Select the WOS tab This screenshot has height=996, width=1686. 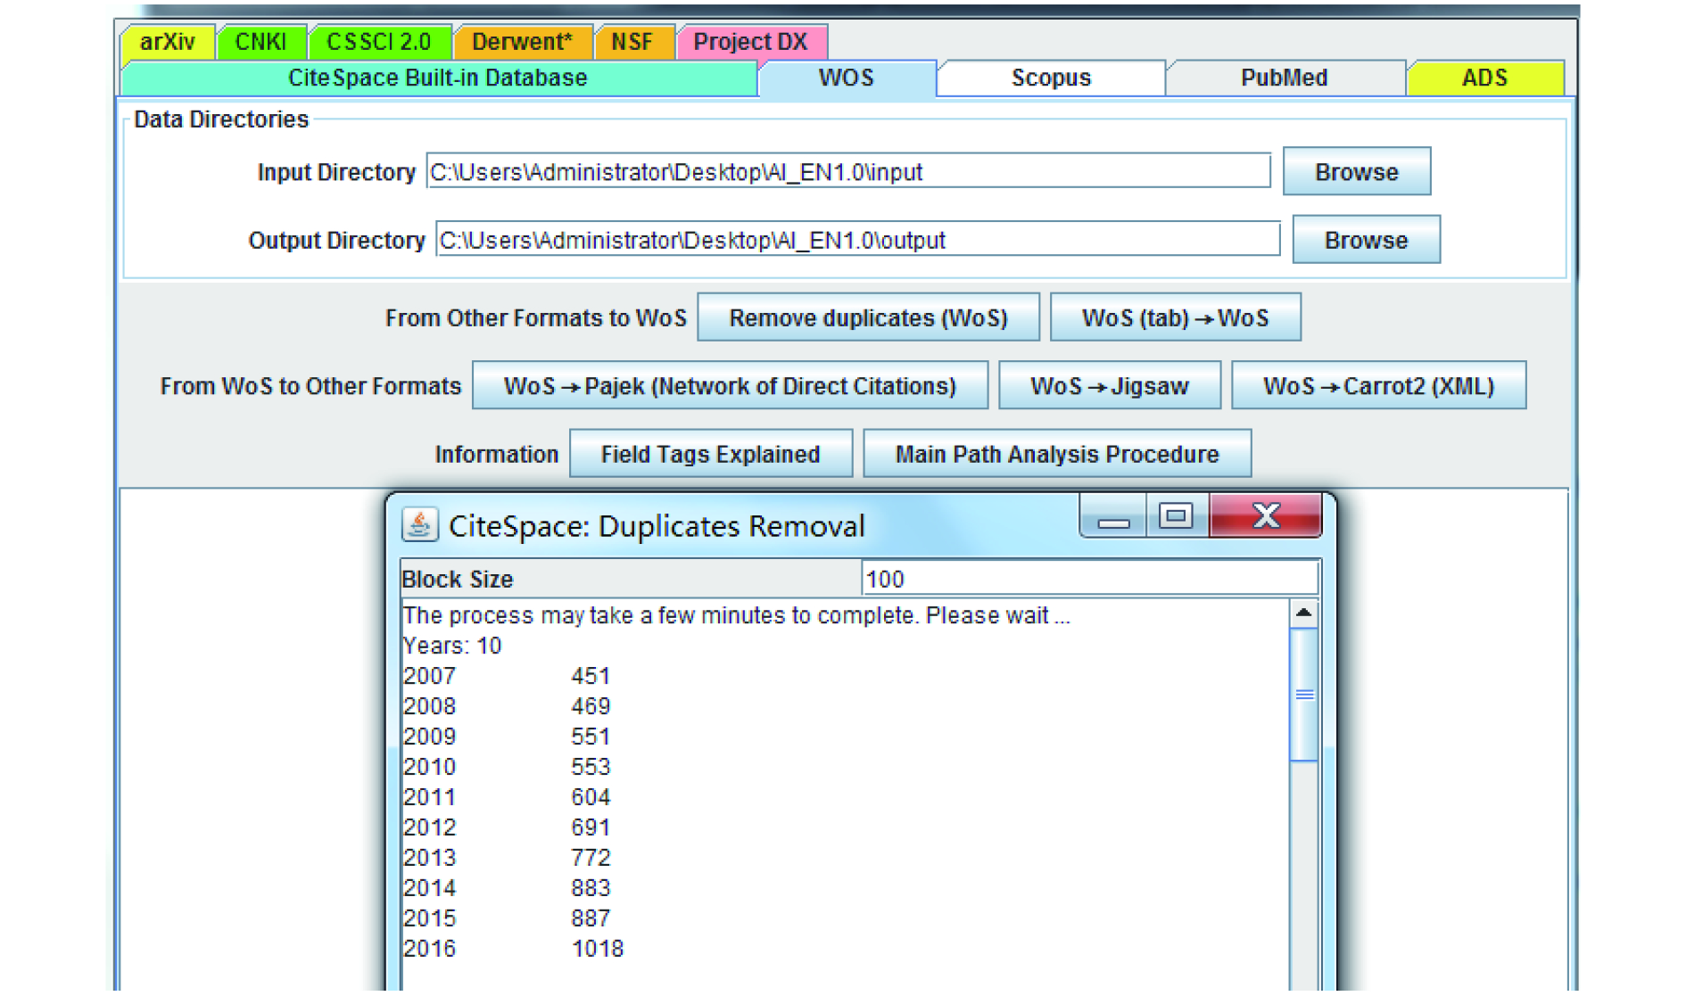(x=847, y=78)
